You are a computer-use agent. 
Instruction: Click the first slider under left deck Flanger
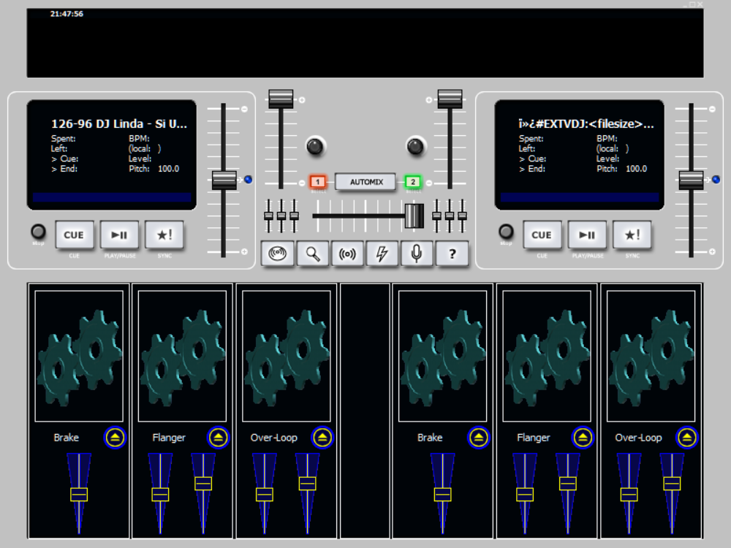tap(160, 495)
